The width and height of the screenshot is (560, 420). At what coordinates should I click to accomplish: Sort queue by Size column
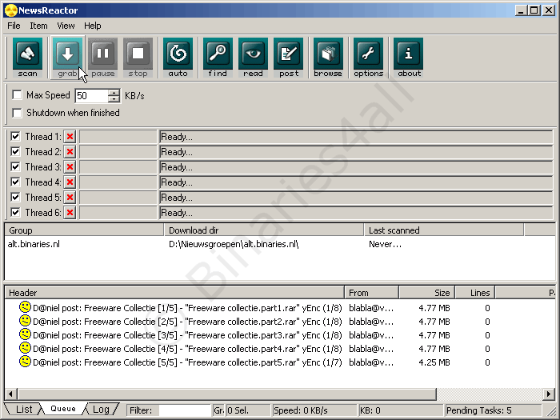coord(426,293)
